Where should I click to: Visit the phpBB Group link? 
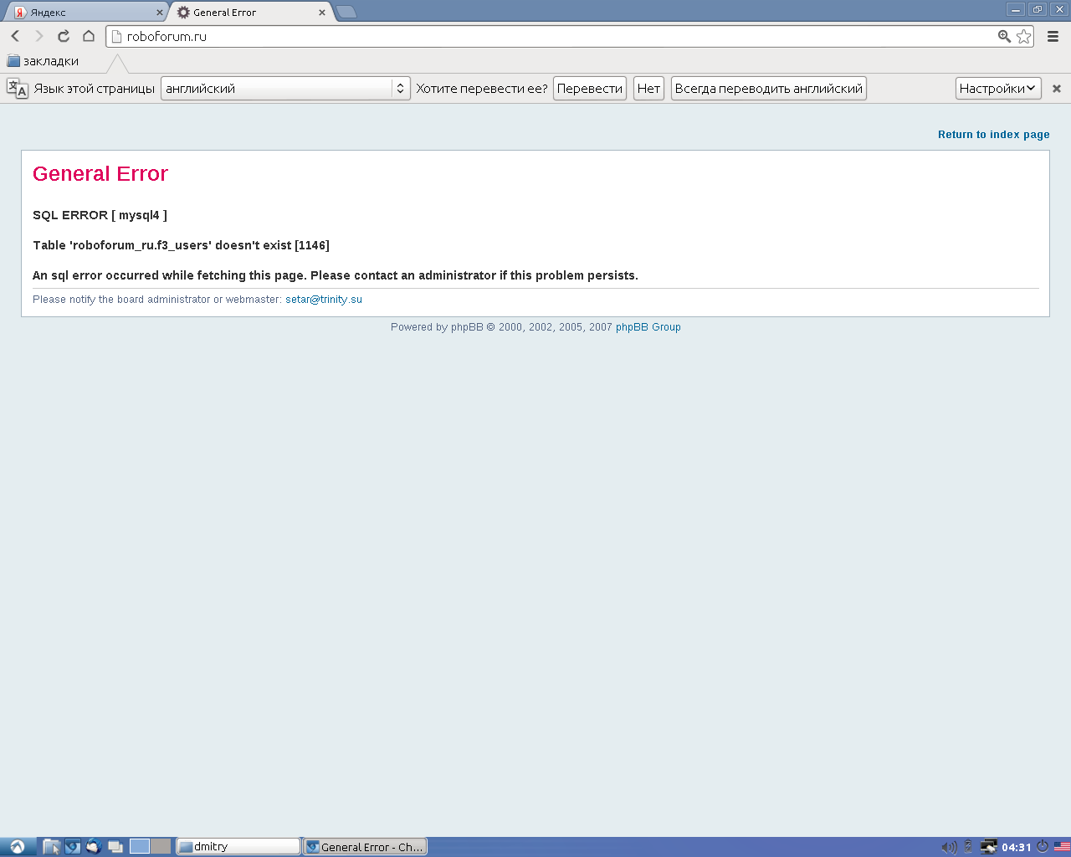tap(648, 327)
